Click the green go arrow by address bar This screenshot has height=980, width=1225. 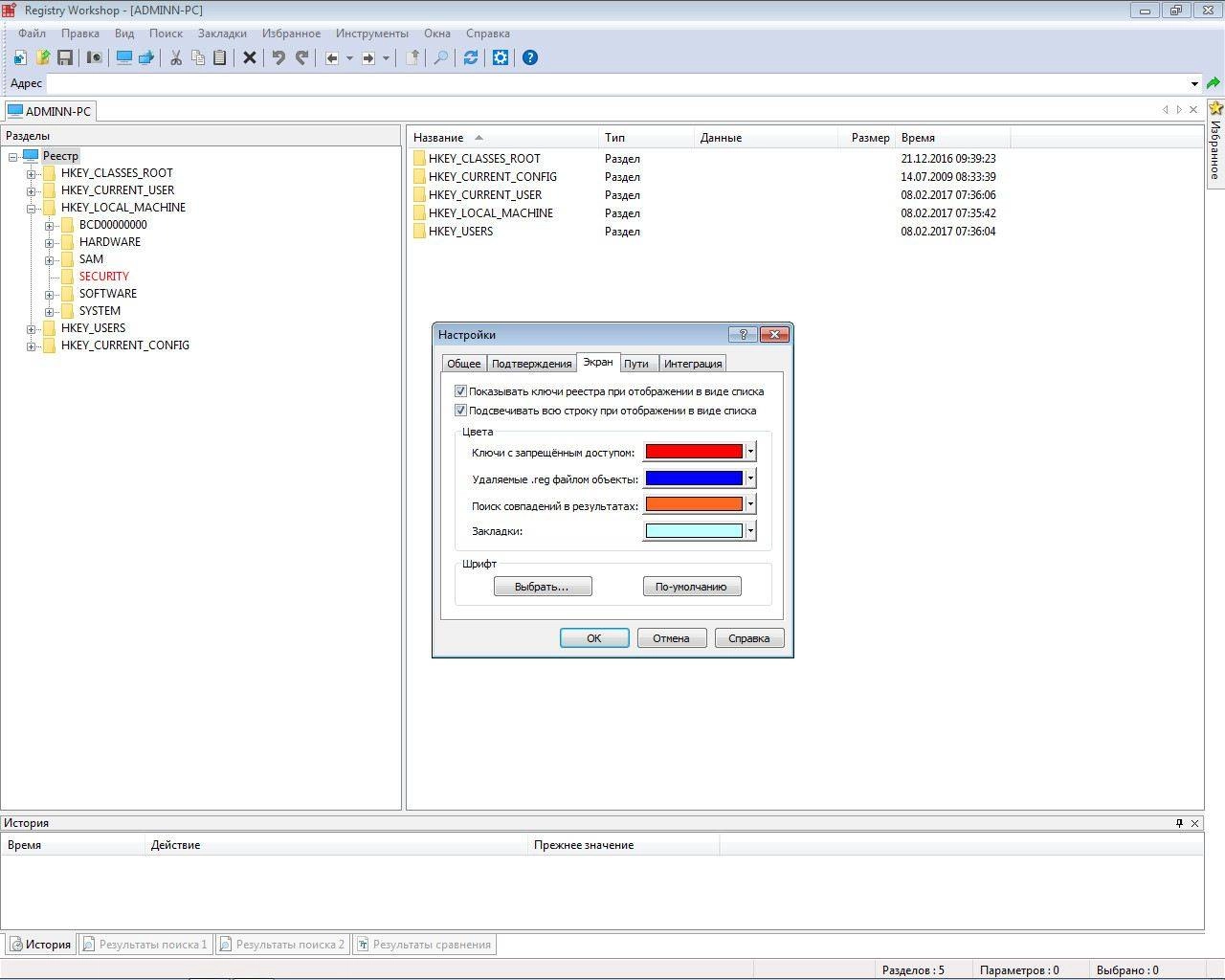coord(1214,83)
